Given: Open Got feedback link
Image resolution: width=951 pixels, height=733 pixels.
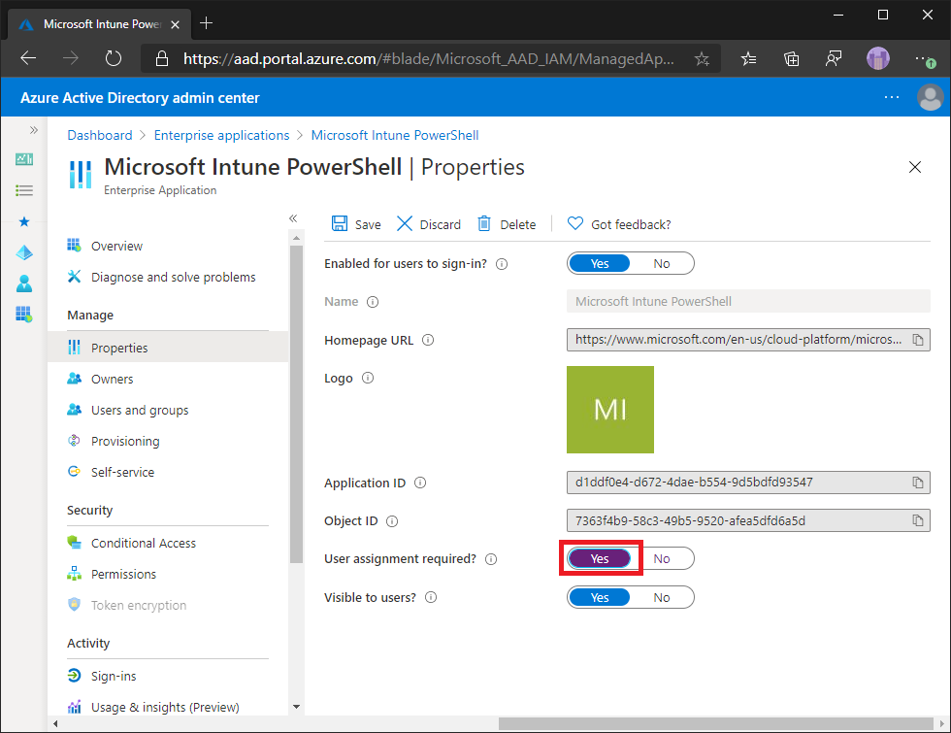Looking at the screenshot, I should coord(619,224).
